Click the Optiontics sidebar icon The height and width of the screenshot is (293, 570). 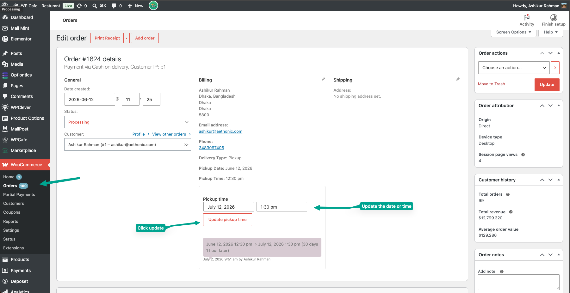pos(5,75)
